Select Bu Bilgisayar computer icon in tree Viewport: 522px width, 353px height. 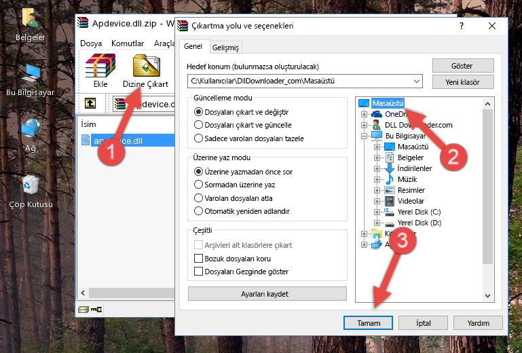(x=377, y=136)
